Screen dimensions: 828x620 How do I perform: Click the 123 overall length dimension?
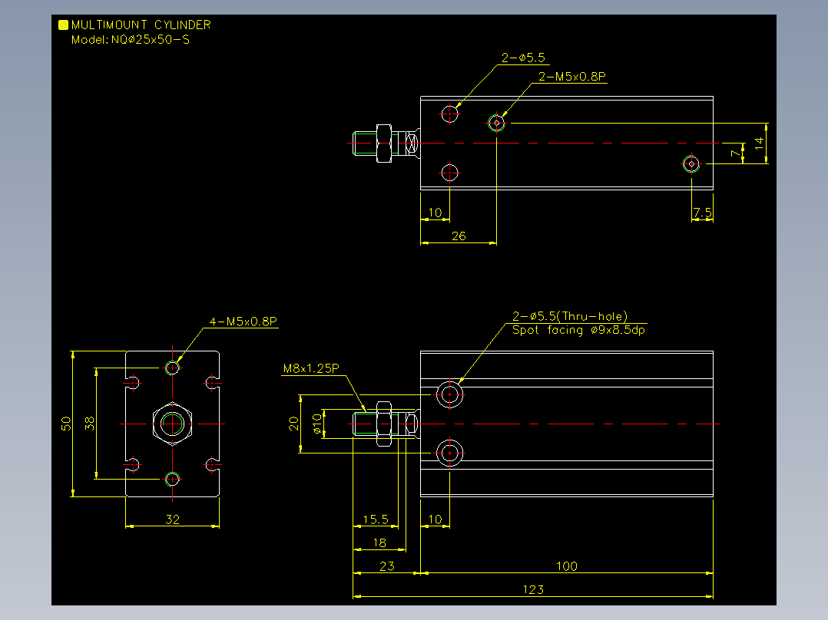[533, 589]
